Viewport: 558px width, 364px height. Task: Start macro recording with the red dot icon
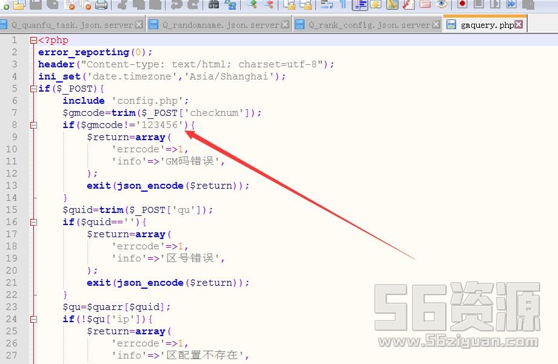point(462,4)
